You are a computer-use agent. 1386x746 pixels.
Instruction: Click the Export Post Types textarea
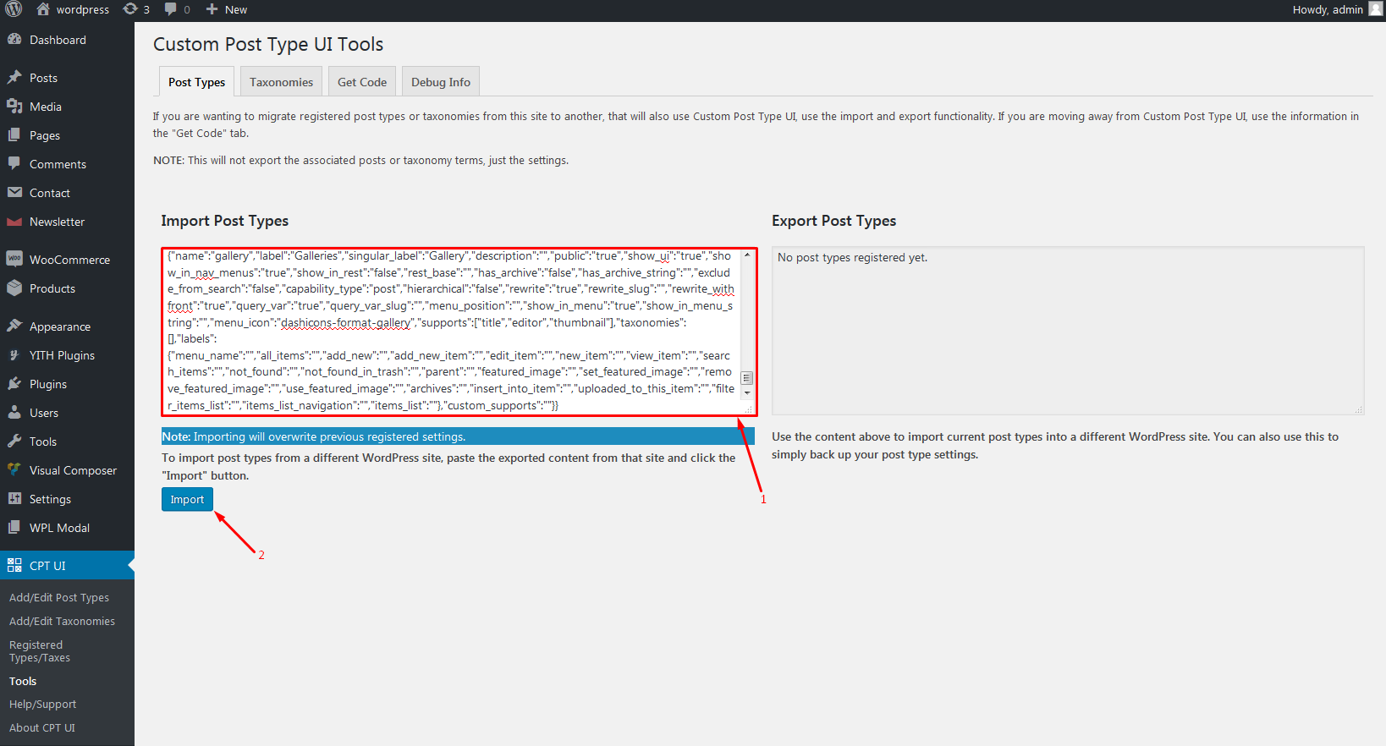pyautogui.click(x=1068, y=331)
